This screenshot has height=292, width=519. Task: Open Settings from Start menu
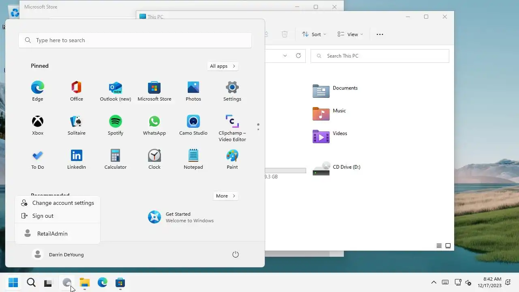click(x=232, y=91)
